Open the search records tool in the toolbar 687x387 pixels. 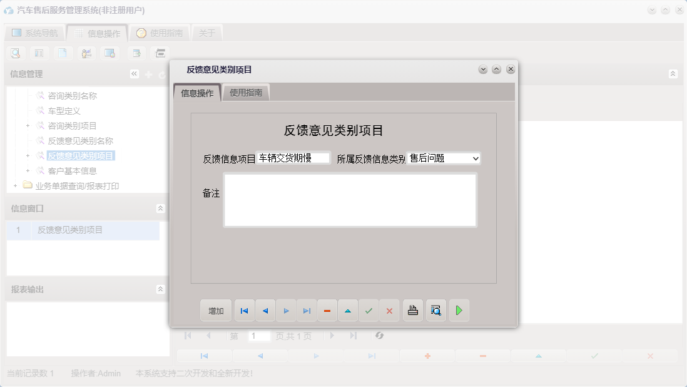14,53
